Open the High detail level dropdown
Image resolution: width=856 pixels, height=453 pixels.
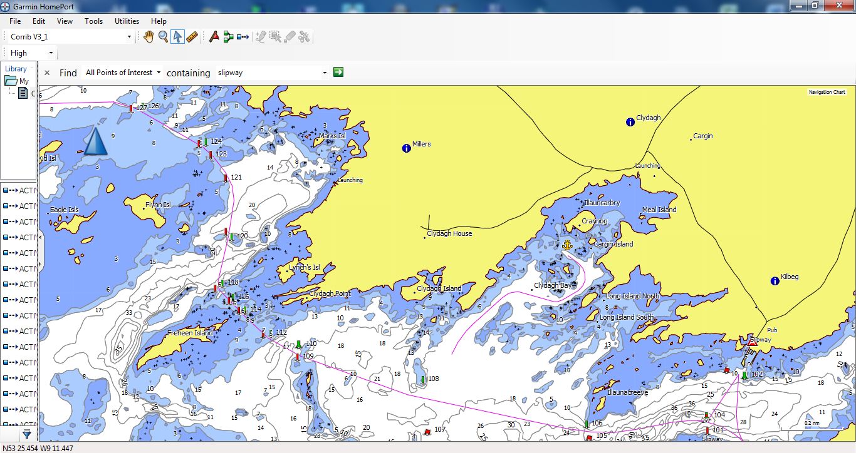point(51,53)
